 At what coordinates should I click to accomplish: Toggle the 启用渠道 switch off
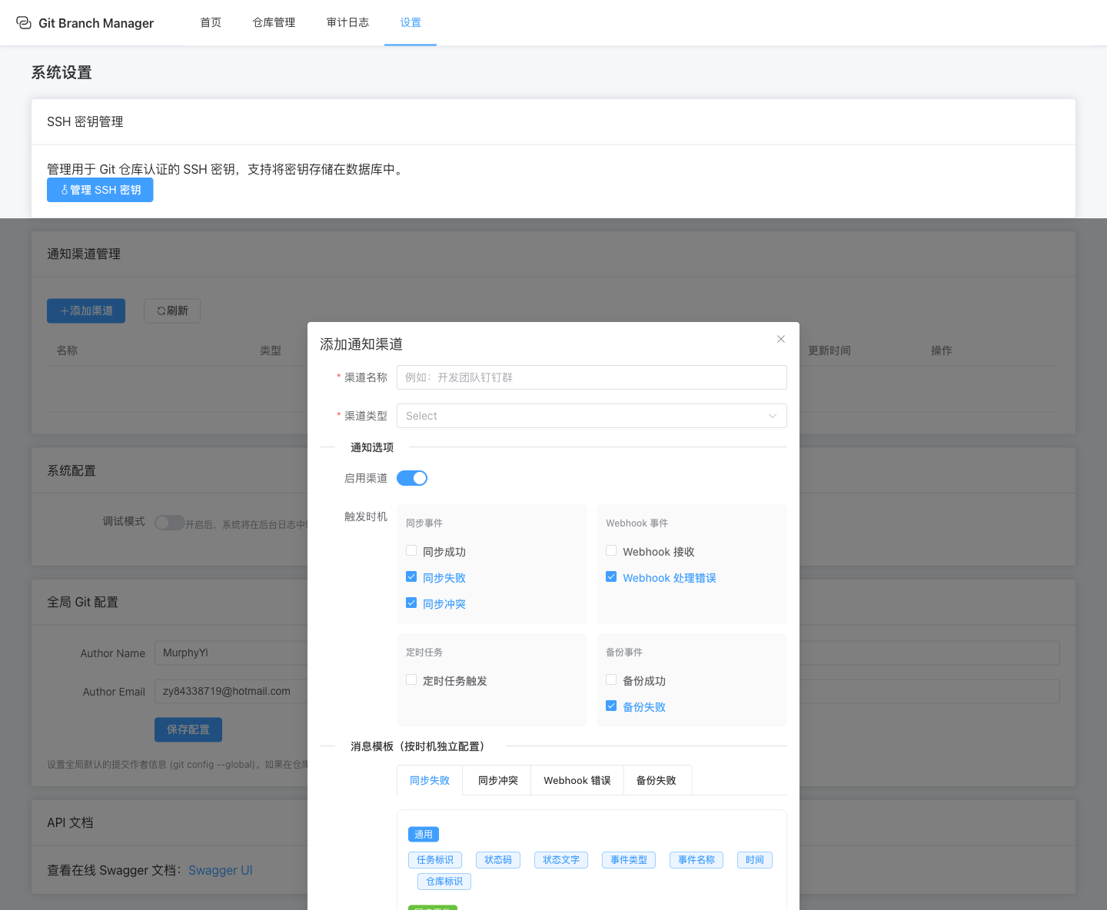point(412,478)
